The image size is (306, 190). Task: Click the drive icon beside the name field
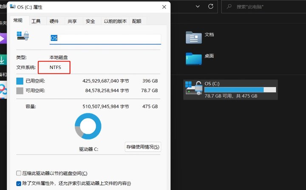(23, 36)
